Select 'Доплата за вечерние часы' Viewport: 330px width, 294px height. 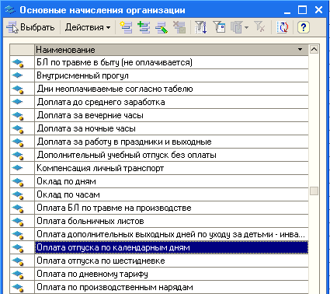tap(172, 115)
